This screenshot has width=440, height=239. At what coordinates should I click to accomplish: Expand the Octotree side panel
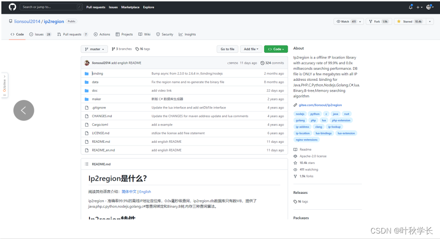[5, 85]
